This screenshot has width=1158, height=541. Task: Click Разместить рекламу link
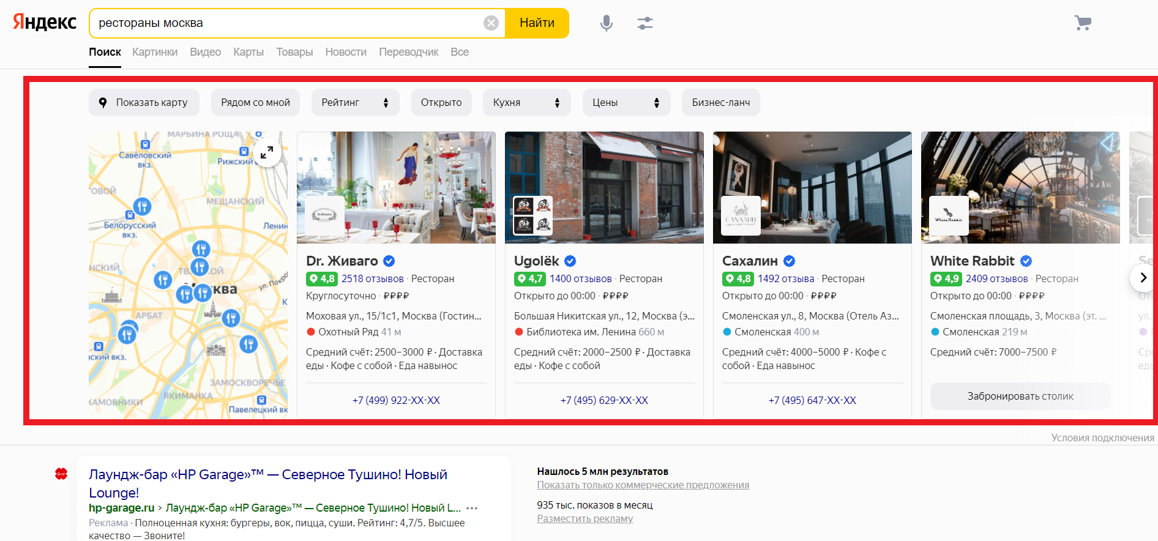[585, 519]
